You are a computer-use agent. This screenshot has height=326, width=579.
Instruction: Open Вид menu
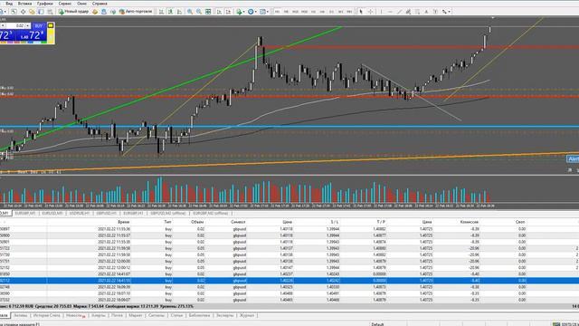click(x=9, y=4)
